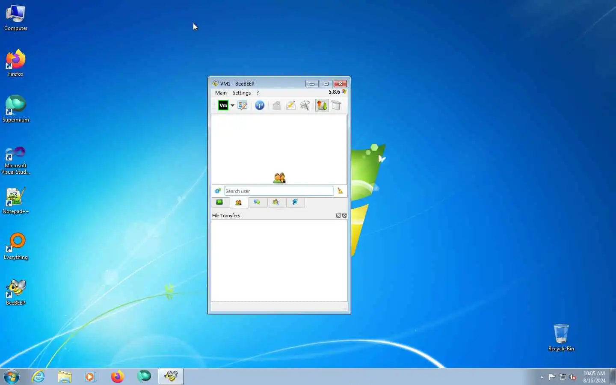Select the Microsoft Visual Studio desktop shortcut
Viewport: 616px width, 385px height.
[x=16, y=160]
